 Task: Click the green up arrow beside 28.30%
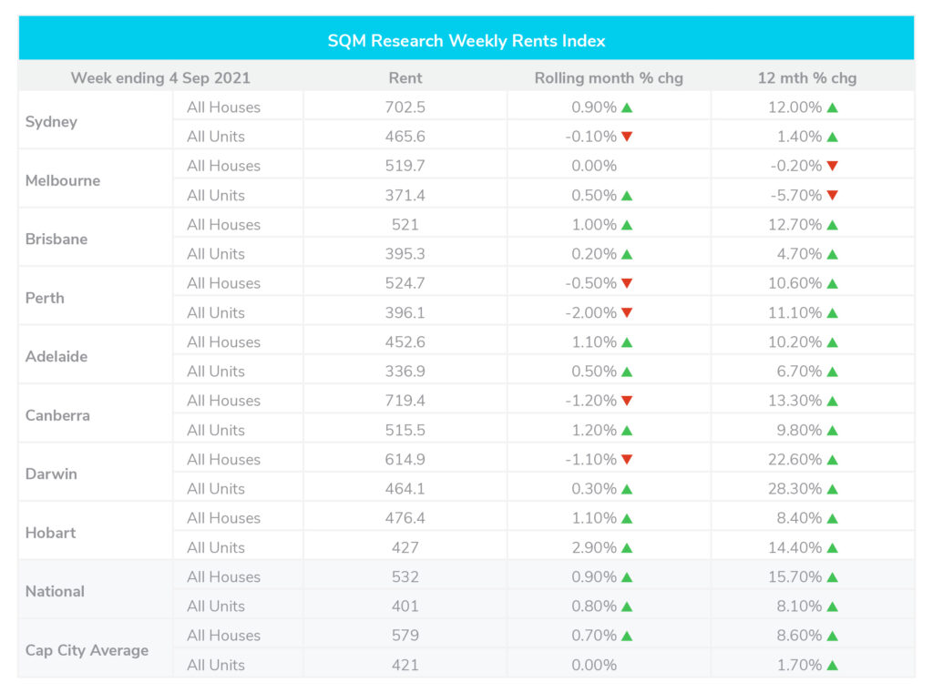[832, 489]
